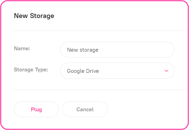Click the divider line above the buttons
This screenshot has height=130, width=189.
[x=101, y=90]
